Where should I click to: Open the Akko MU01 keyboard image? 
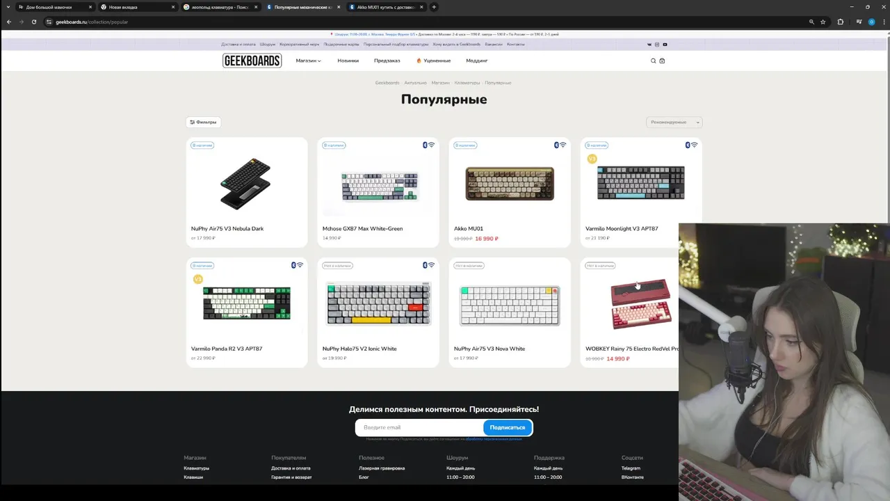pos(510,184)
